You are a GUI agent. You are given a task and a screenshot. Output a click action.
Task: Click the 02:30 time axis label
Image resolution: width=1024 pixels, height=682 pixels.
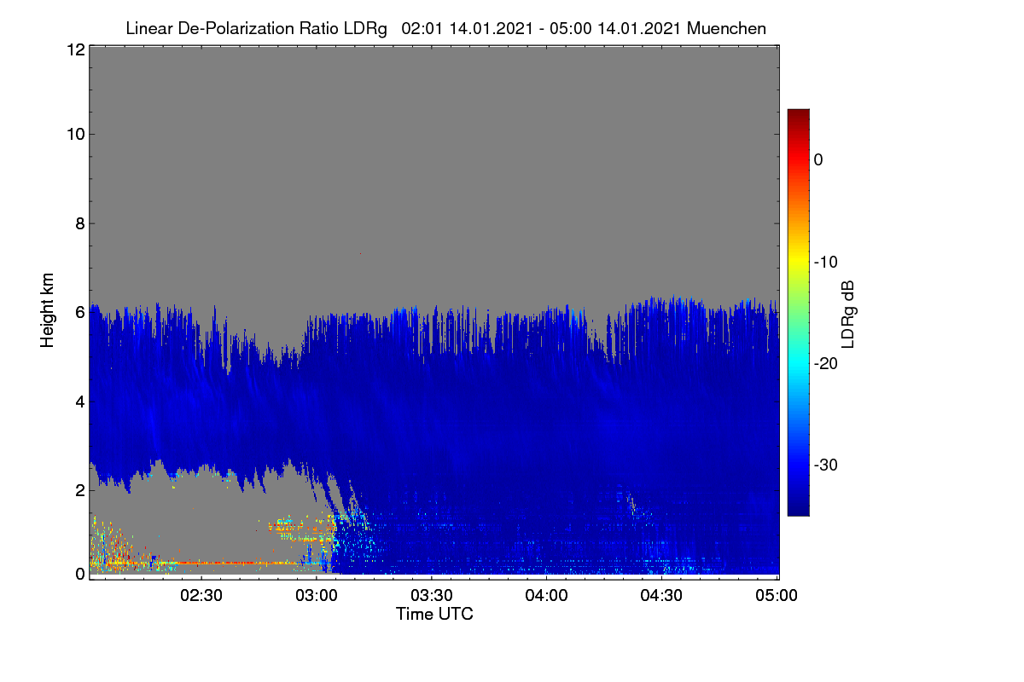click(201, 595)
